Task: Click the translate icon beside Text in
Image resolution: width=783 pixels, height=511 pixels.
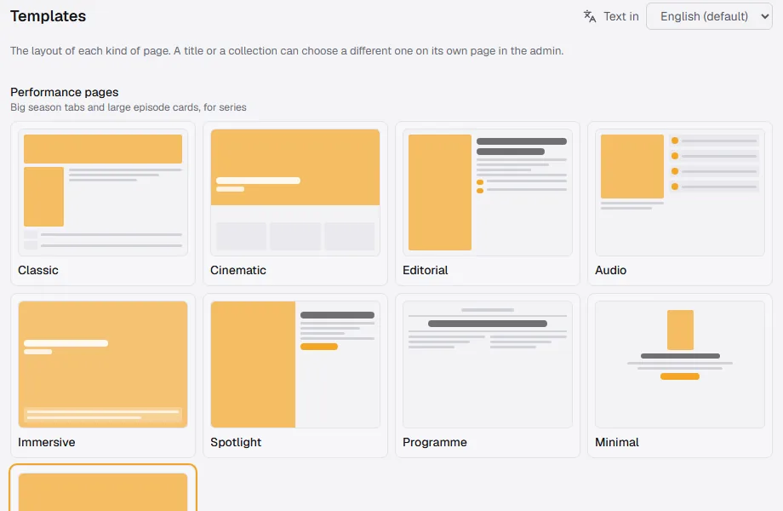Action: (590, 16)
